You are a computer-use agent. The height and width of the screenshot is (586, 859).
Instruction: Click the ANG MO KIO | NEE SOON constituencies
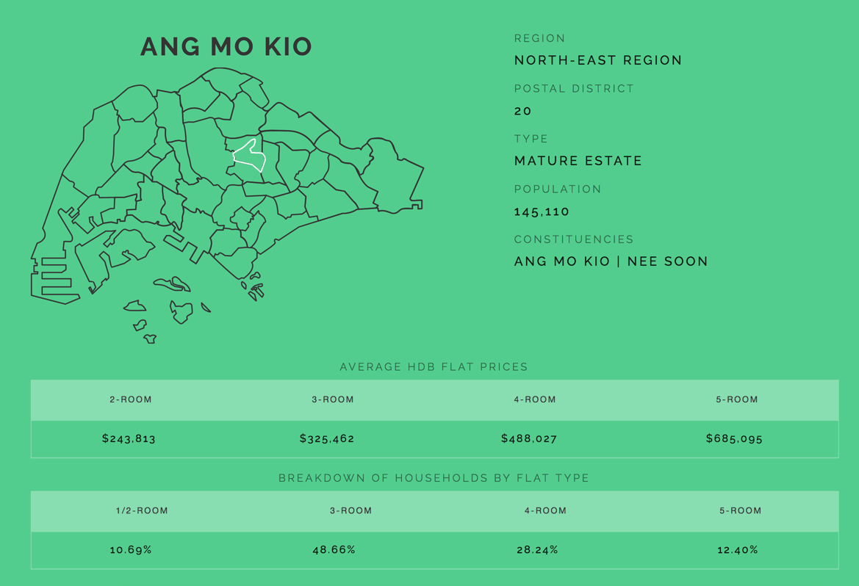click(x=611, y=261)
